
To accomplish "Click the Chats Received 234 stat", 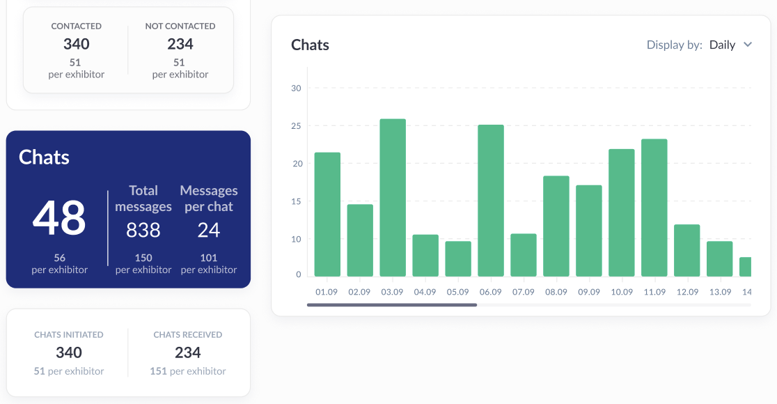I will pos(188,352).
